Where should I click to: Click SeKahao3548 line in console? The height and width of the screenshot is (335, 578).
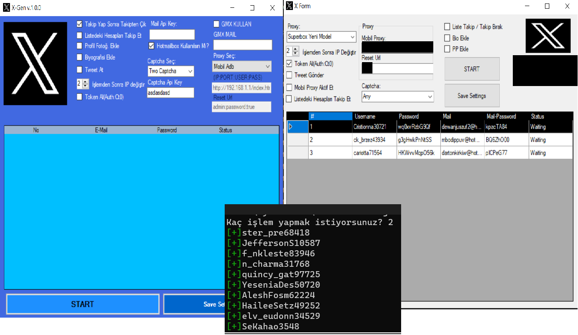(x=263, y=327)
